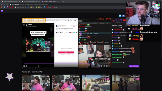The width and height of the screenshot is (162, 91).
Task: Go back to the previous page
Action: click(2, 5)
